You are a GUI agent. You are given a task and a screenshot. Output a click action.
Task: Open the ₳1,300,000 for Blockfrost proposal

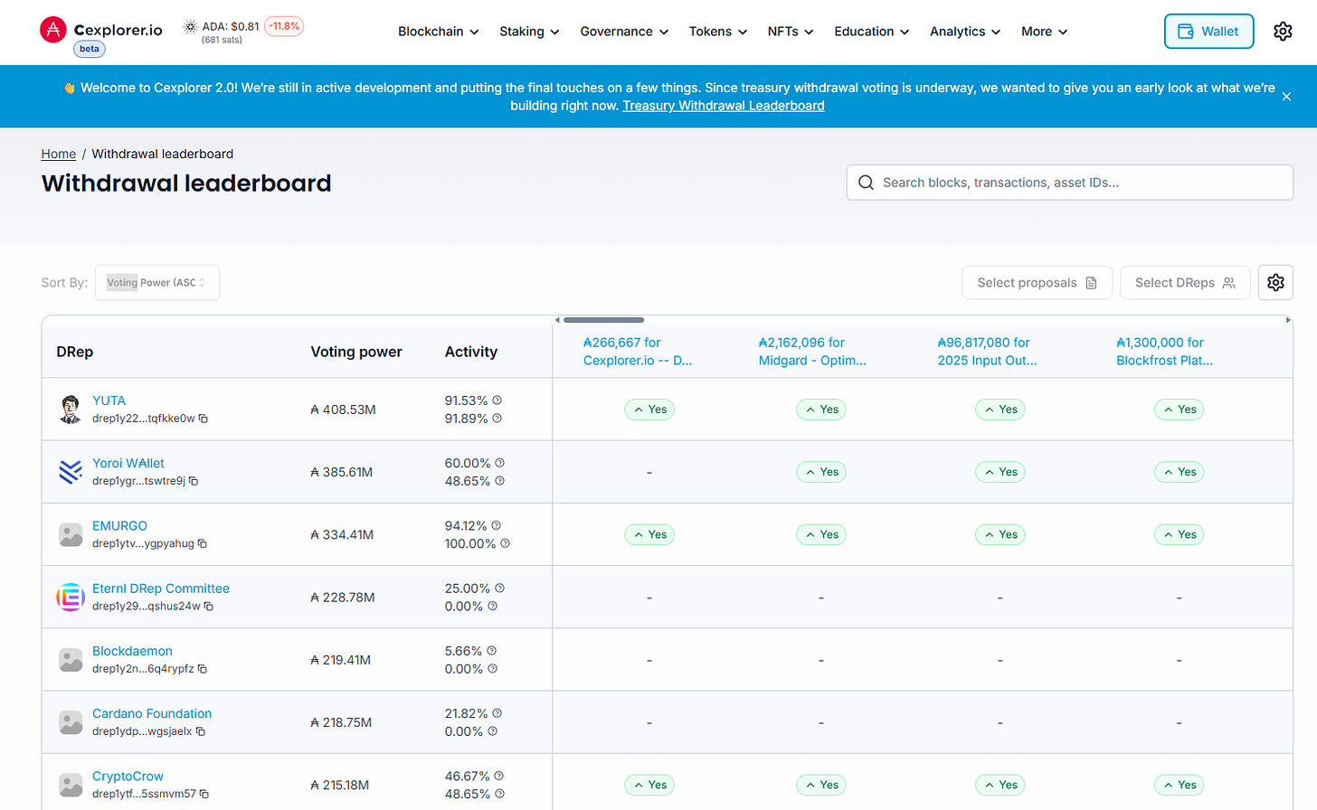click(1165, 352)
